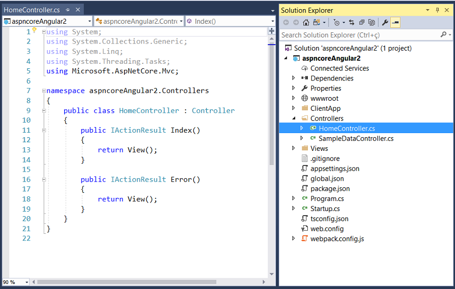Select the aspncoreAngular2 project node
The height and width of the screenshot is (289, 455).
click(331, 58)
